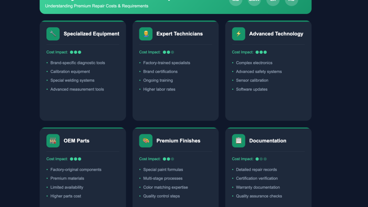Click 'Brand-specific diagnostic tools' list item
The image size is (368, 207).
(x=78, y=63)
